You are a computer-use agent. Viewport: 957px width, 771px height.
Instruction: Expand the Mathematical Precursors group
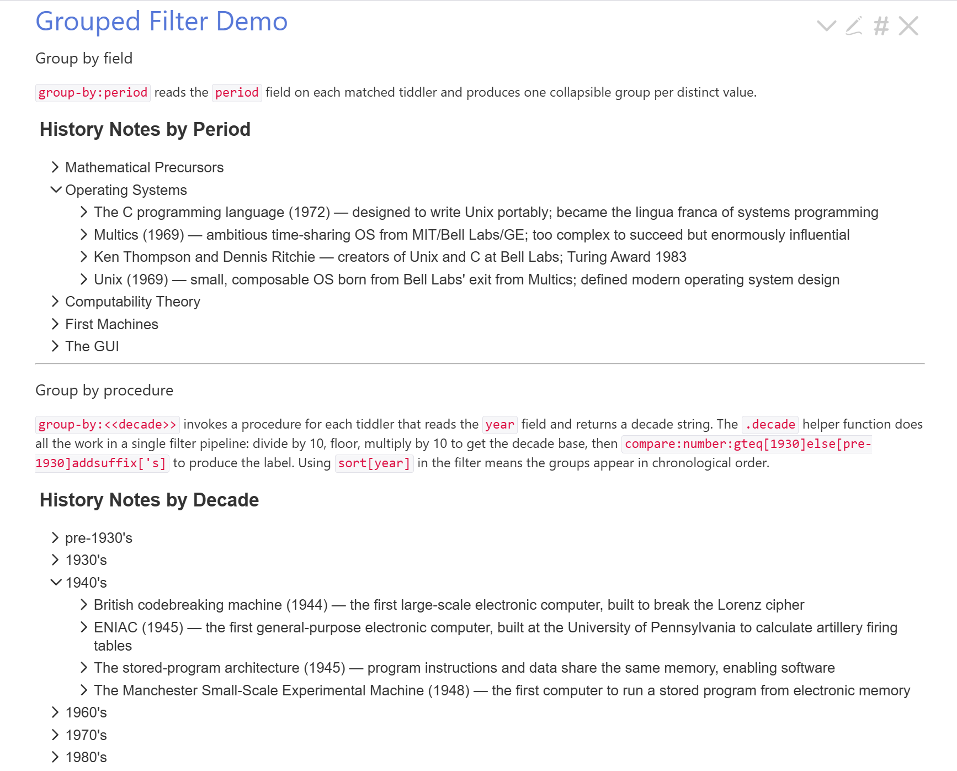[x=55, y=167]
